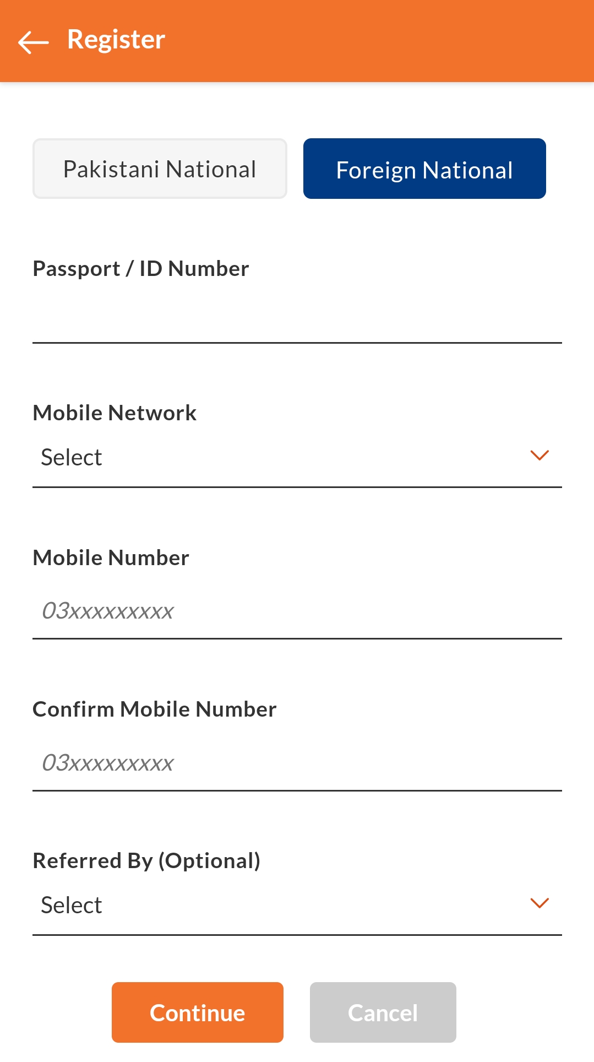Click the Referred By chevron arrow
This screenshot has width=594, height=1062.
pyautogui.click(x=539, y=903)
